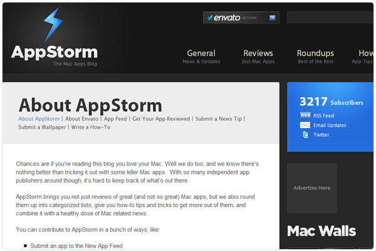Click the Twitter bird icon
Screen dimensions: 376x251
[x=305, y=134]
